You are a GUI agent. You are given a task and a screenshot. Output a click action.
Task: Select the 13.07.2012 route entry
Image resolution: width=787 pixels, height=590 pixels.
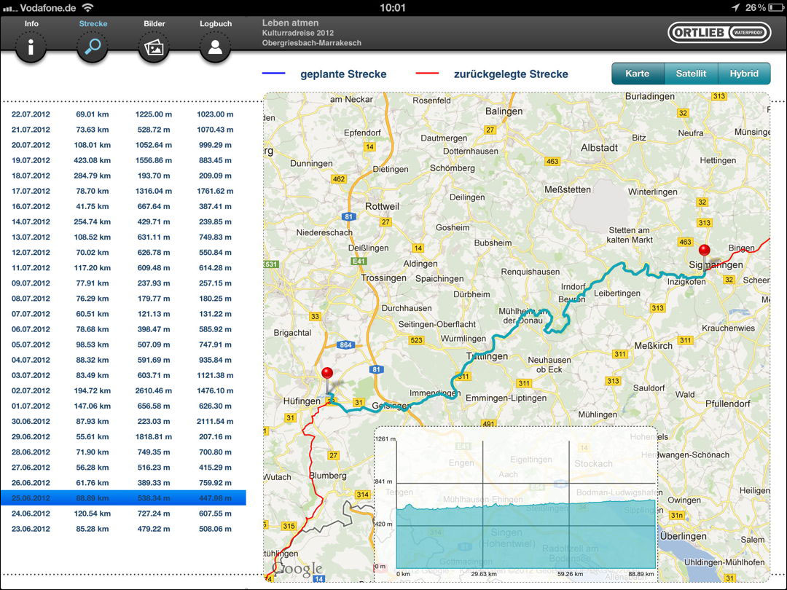click(123, 237)
